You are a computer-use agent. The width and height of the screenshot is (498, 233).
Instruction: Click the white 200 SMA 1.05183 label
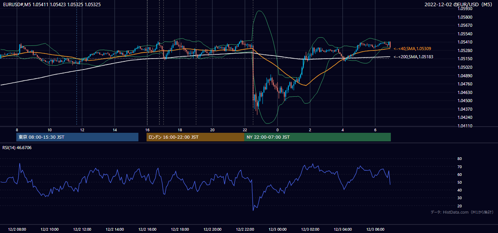coord(413,57)
